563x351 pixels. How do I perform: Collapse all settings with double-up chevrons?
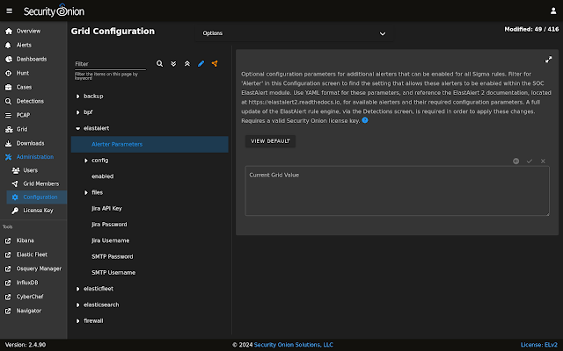[187, 63]
